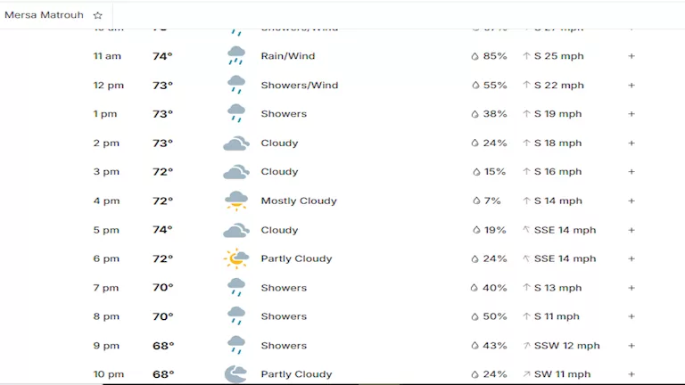Click the favorite star next to Mersa Matrouh
685x385 pixels.
[97, 15]
